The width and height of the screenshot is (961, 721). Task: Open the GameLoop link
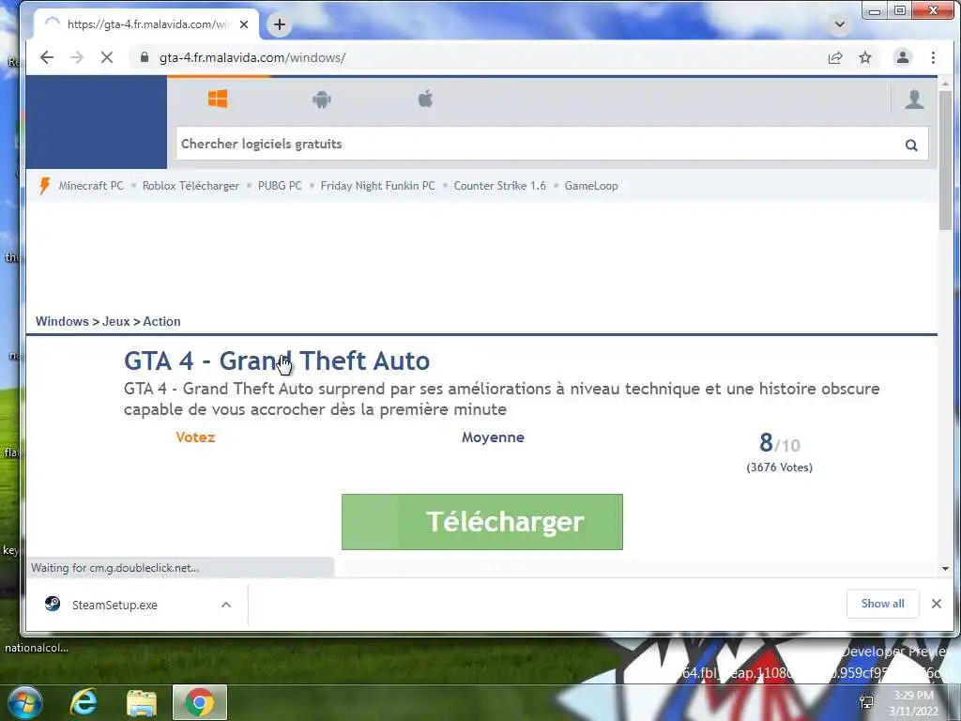[x=591, y=186]
